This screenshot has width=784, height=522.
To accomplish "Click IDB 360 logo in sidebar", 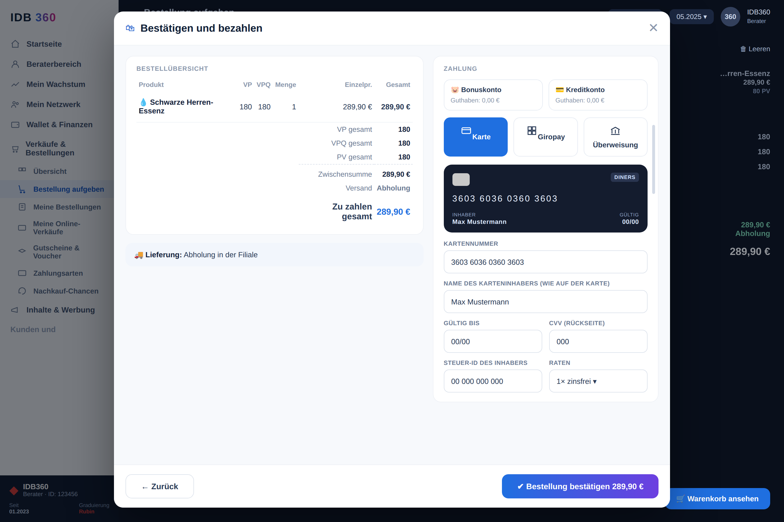I will [33, 17].
